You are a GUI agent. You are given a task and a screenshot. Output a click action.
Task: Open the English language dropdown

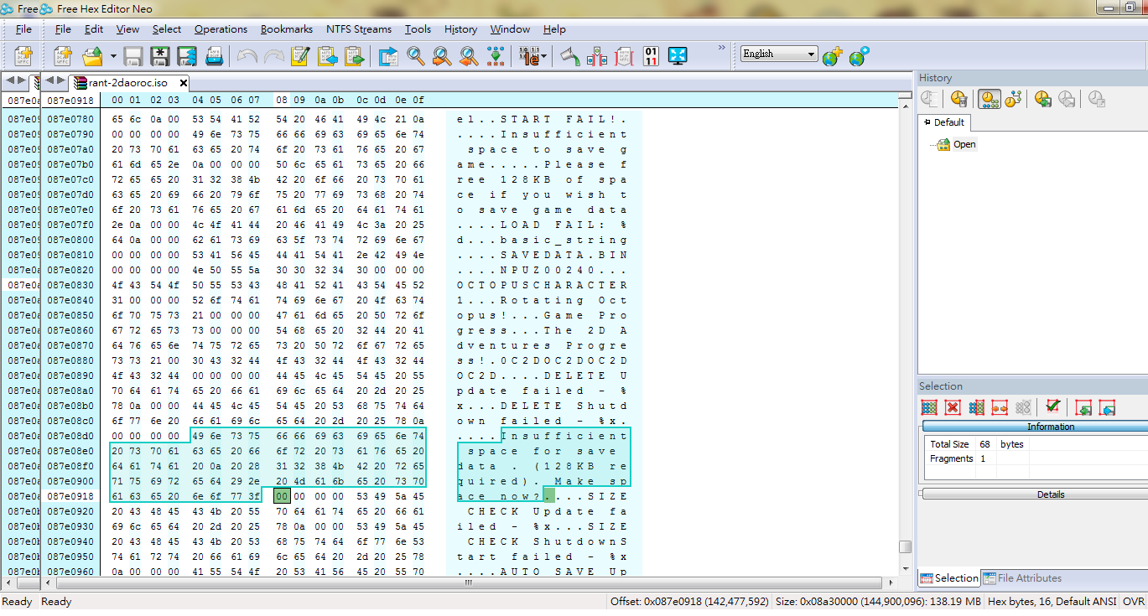pyautogui.click(x=778, y=54)
